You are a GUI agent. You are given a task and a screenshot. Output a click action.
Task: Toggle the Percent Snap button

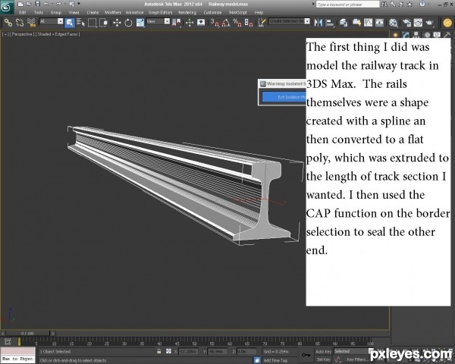click(237, 23)
